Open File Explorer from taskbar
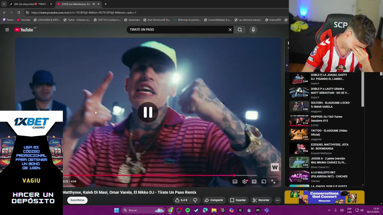 pos(214,210)
